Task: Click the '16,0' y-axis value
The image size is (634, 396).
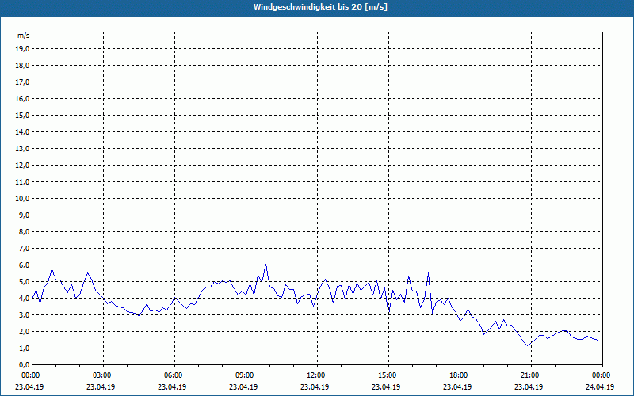Action: 22,98
